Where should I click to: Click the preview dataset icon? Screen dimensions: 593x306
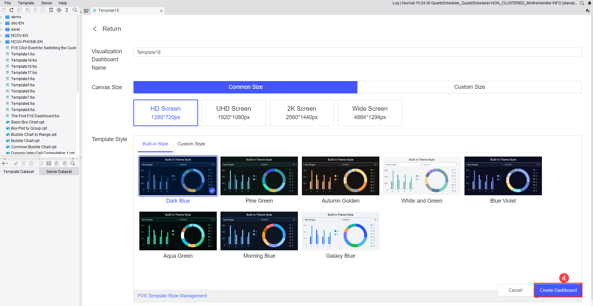(41, 163)
